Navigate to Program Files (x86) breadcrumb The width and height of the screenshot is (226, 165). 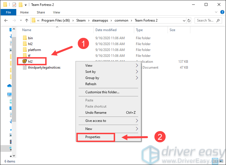pos(56,20)
